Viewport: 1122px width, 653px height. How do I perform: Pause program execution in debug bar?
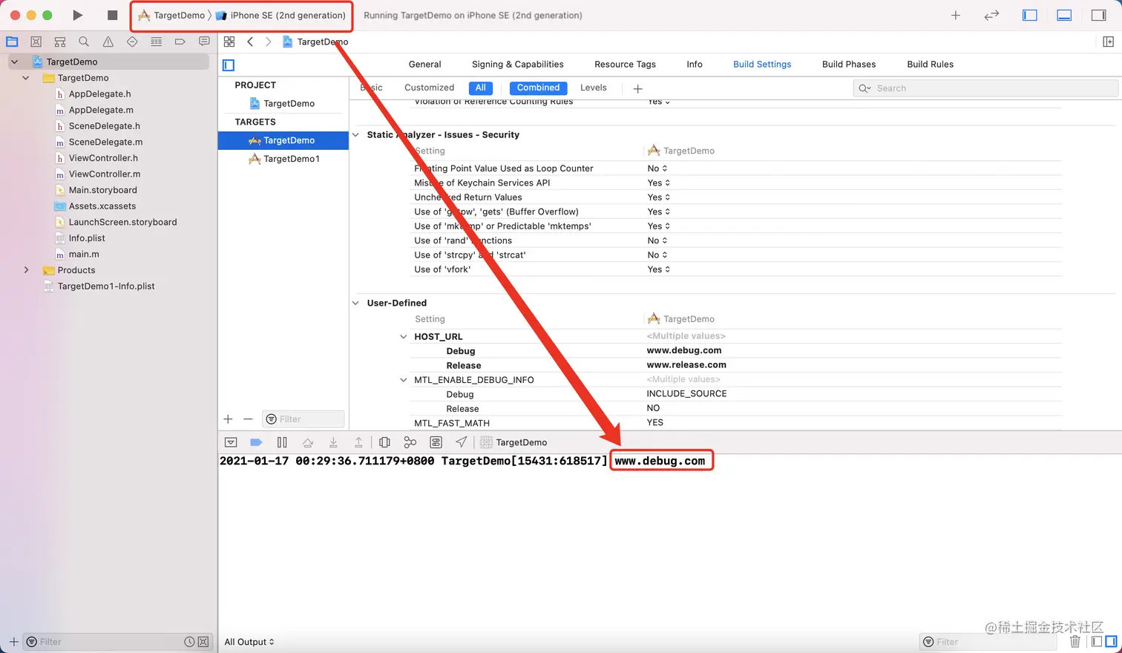(282, 442)
